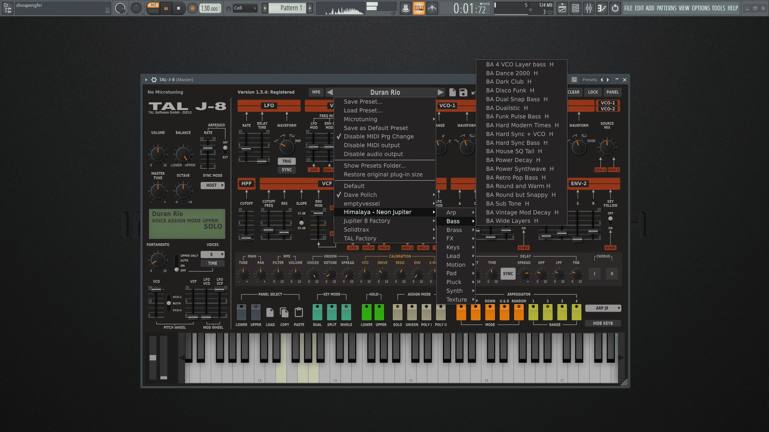The width and height of the screenshot is (769, 432).
Task: Toggle the SPLIT key mode switch
Action: (x=332, y=312)
